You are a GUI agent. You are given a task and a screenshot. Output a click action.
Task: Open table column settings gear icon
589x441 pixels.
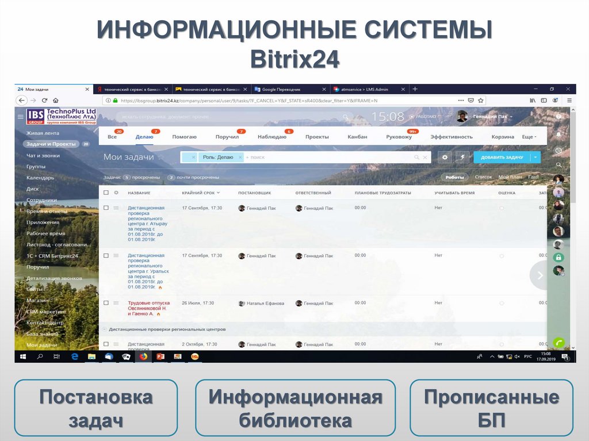tap(116, 193)
